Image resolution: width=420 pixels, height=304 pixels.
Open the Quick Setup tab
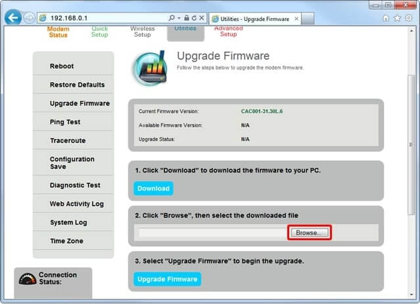[100, 32]
